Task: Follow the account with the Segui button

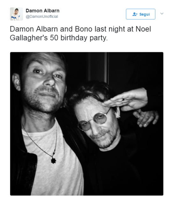Action: 140,14
